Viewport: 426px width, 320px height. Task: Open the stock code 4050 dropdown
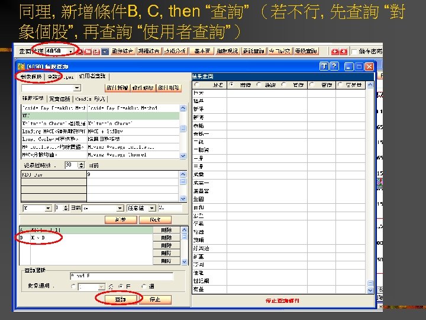[71, 51]
